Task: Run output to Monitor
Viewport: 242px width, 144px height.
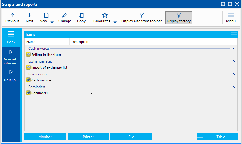Action: 45,137
